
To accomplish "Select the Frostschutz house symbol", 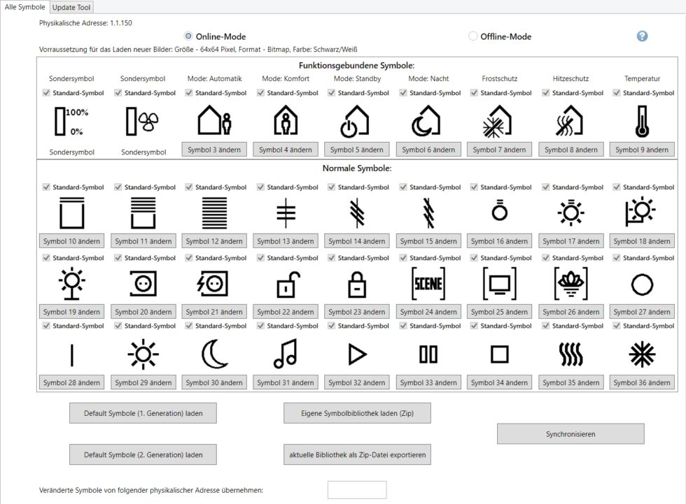I will 499,123.
